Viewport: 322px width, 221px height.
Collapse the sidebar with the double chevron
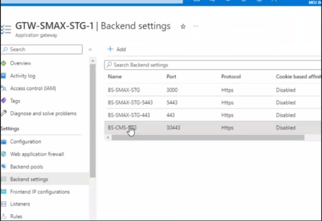[x=90, y=49]
